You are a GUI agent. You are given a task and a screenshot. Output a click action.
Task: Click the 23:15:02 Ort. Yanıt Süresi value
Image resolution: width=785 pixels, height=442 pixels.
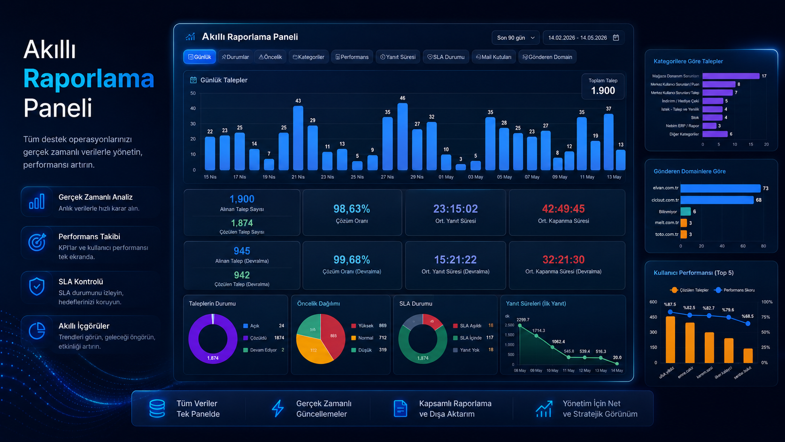(x=455, y=209)
